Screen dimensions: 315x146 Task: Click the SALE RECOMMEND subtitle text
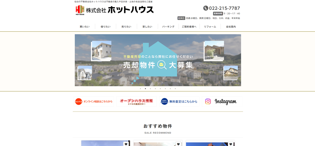click(x=158, y=133)
